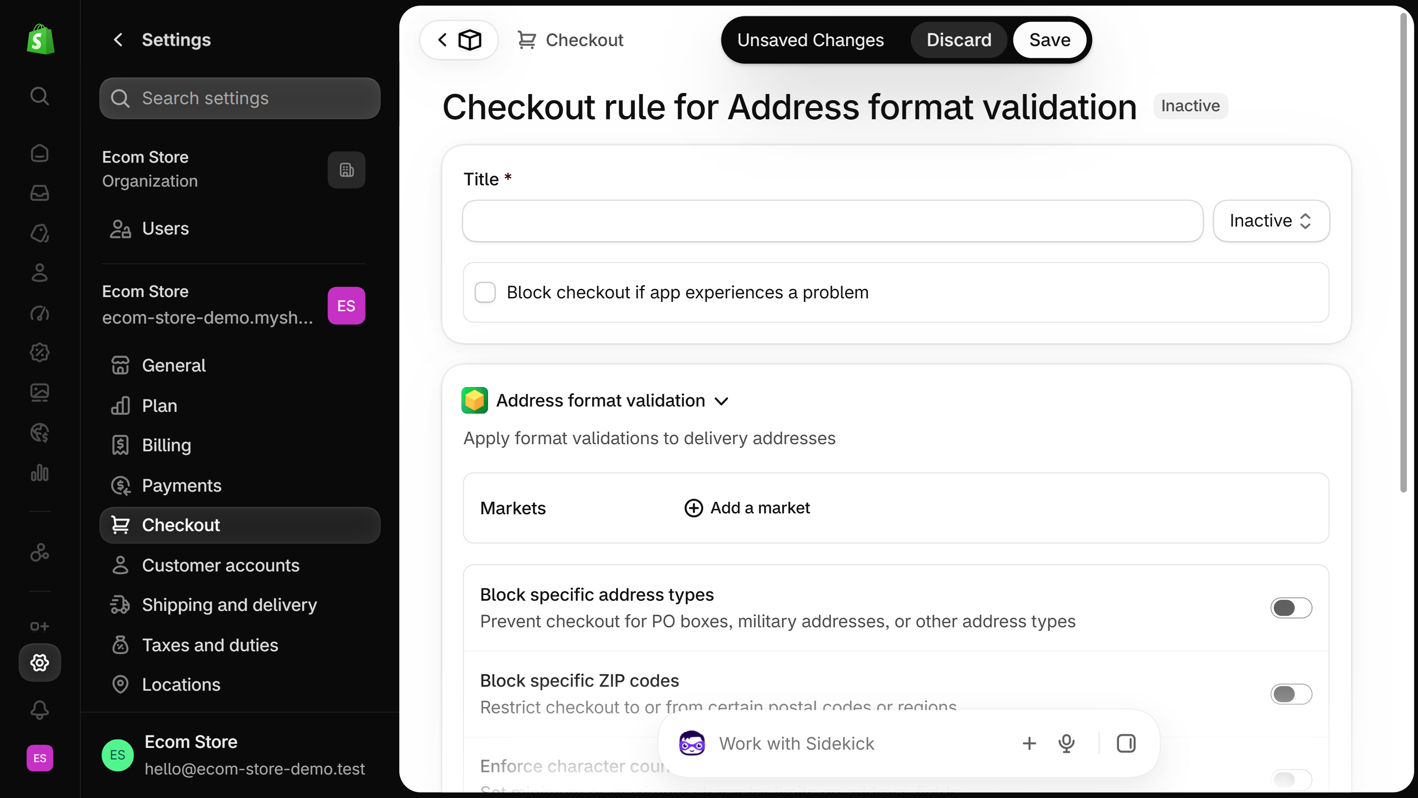The image size is (1418, 798).
Task: Select the Checkout settings item in the sidebar
Action: [x=240, y=525]
